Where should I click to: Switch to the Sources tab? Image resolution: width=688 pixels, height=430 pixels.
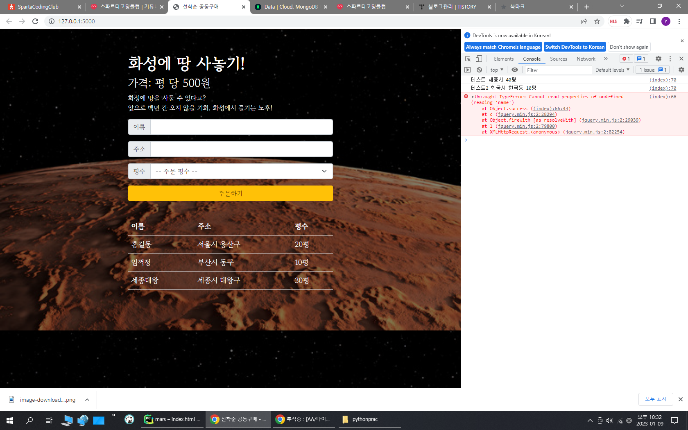(x=559, y=59)
